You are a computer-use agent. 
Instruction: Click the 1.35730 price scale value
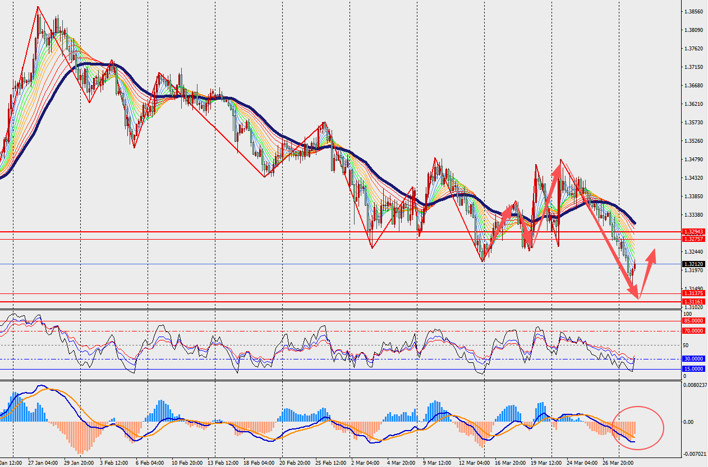tap(695, 122)
